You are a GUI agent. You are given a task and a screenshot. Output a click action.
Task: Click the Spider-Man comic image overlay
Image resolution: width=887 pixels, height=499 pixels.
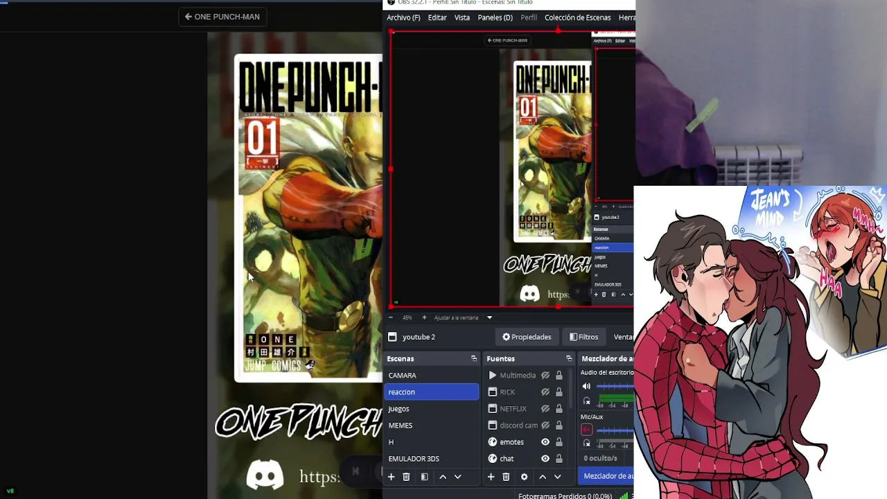(x=760, y=342)
